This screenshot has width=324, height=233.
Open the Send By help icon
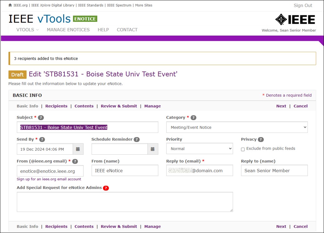pos(42,139)
